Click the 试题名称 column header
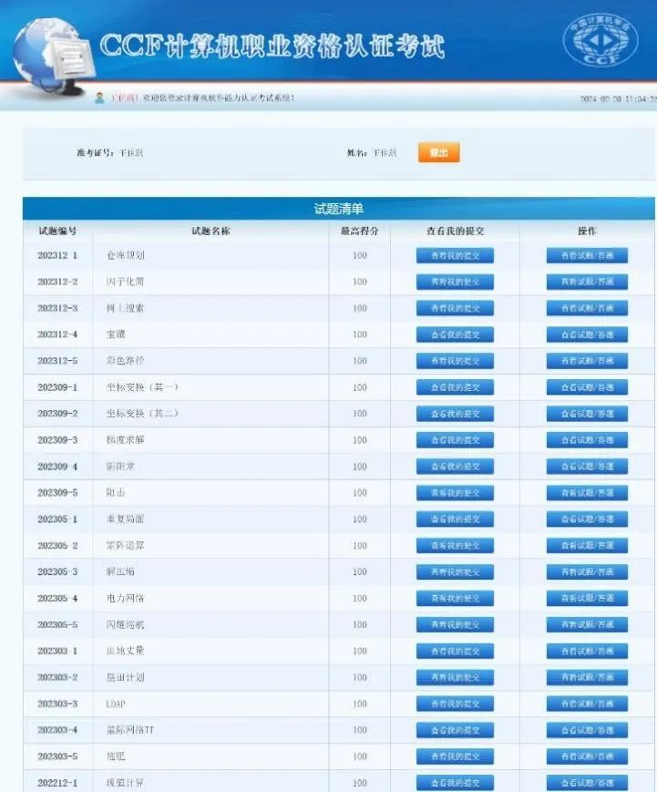The width and height of the screenshot is (657, 792). [x=210, y=231]
